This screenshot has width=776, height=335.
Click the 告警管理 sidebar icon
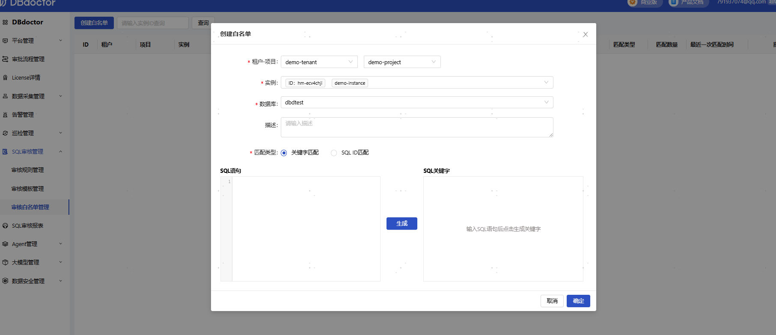point(5,115)
